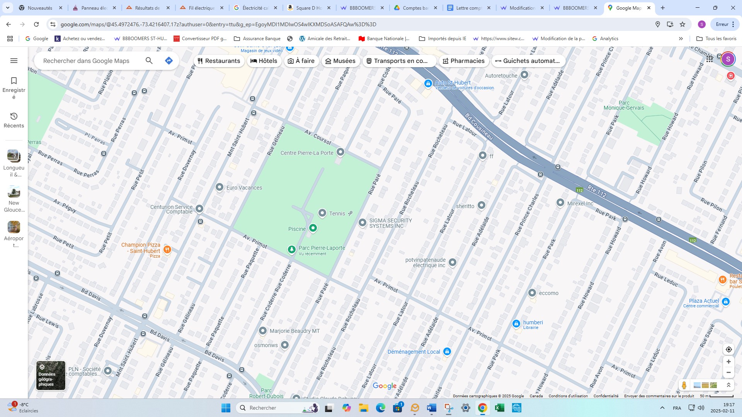Switch to the Square D Ho browser tab
Image resolution: width=742 pixels, height=417 pixels.
(x=309, y=8)
